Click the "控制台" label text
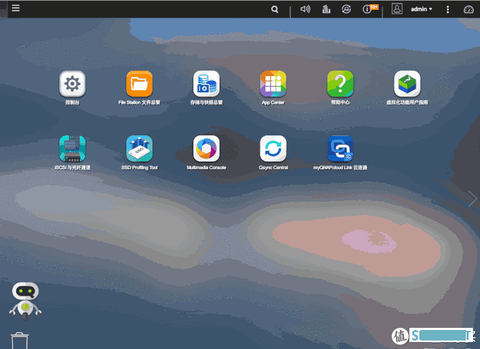Screen dimensions: 480x349 [72, 102]
